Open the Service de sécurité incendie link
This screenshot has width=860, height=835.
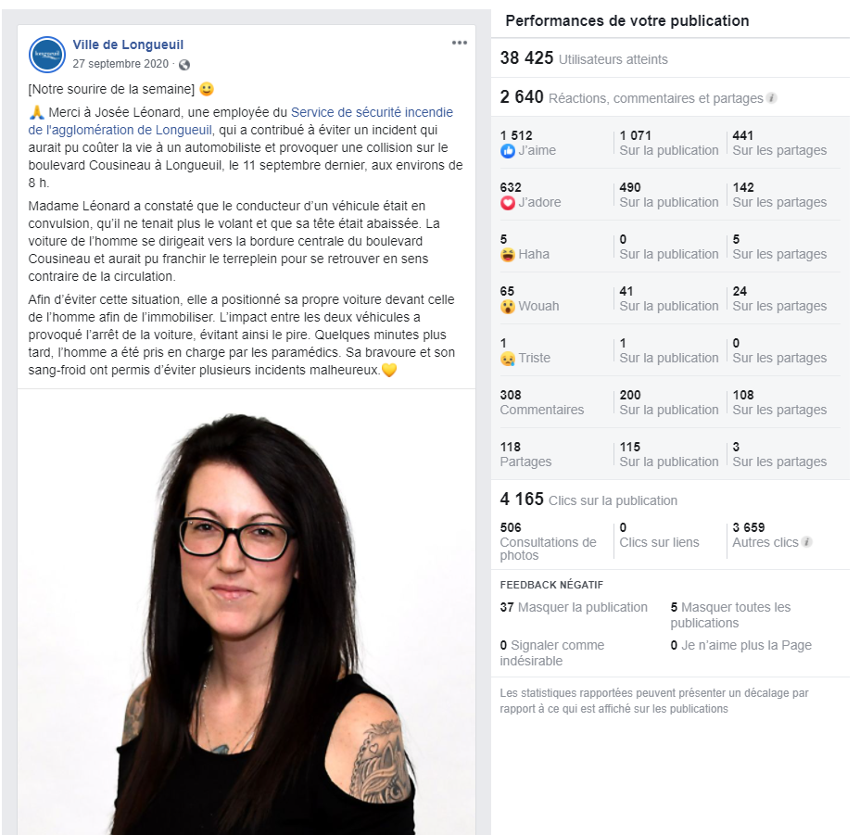click(241, 121)
